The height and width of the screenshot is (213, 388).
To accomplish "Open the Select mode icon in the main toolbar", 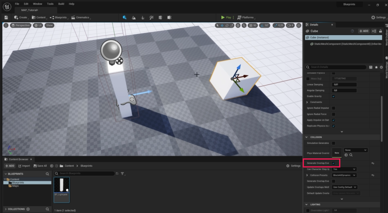I will pyautogui.click(x=124, y=17).
